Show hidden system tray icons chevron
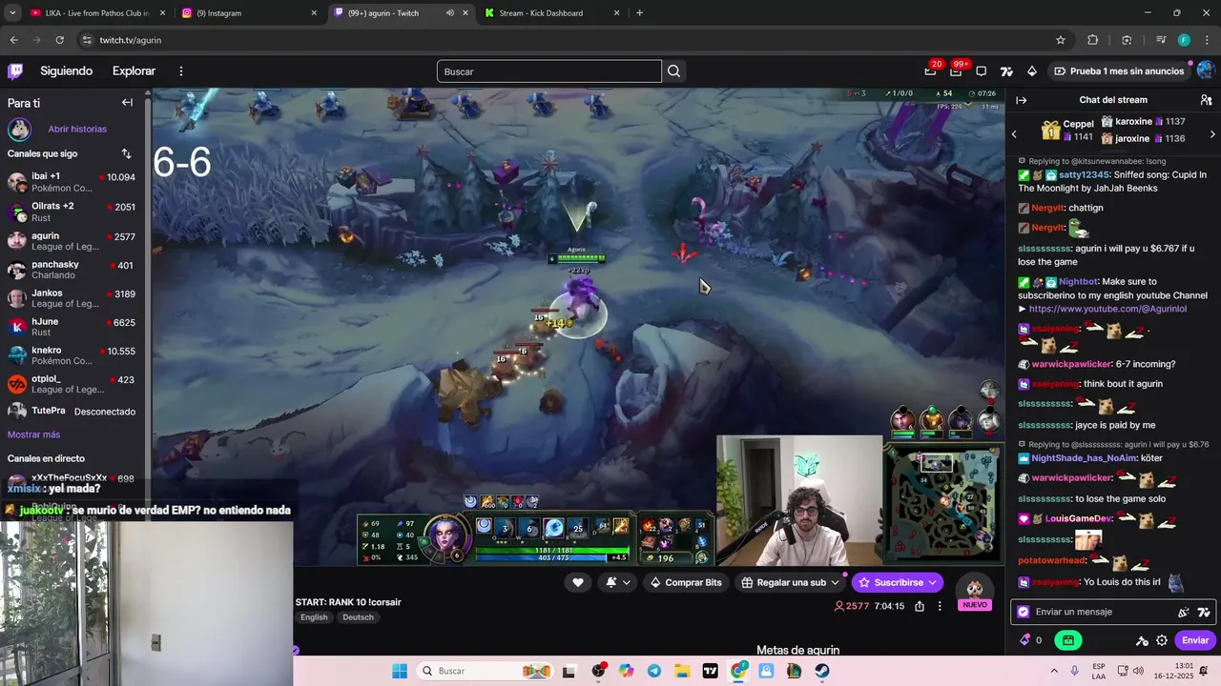 [1054, 671]
